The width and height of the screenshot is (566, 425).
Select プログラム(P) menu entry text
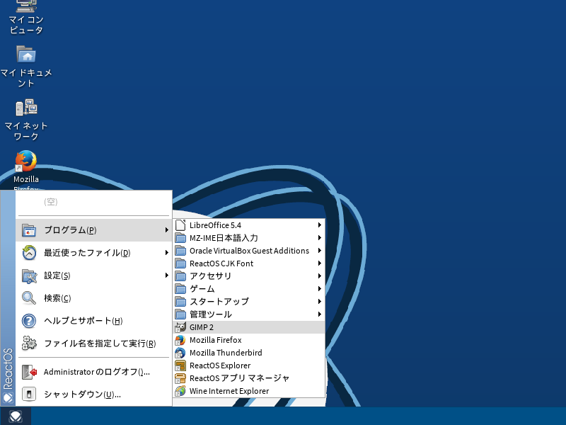(70, 230)
